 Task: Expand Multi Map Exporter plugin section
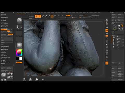[x=5, y=48]
